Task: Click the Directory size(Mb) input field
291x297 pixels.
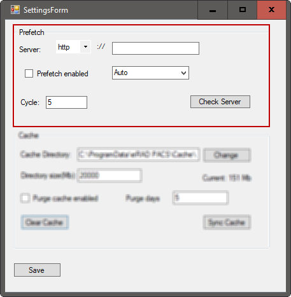Action: coord(110,176)
